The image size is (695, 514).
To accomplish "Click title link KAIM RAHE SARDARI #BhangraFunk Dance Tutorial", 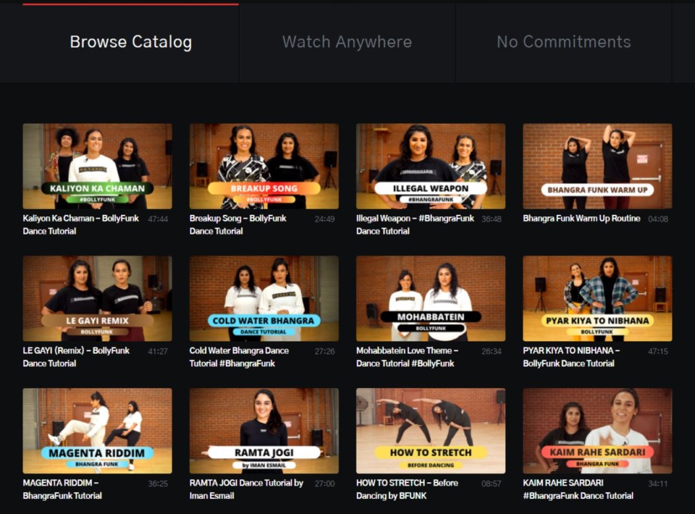I will pos(578,489).
